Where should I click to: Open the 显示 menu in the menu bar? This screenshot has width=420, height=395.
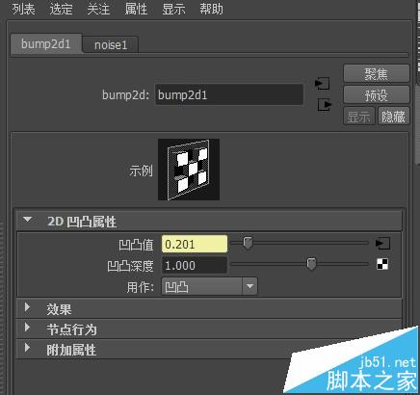[x=173, y=9]
